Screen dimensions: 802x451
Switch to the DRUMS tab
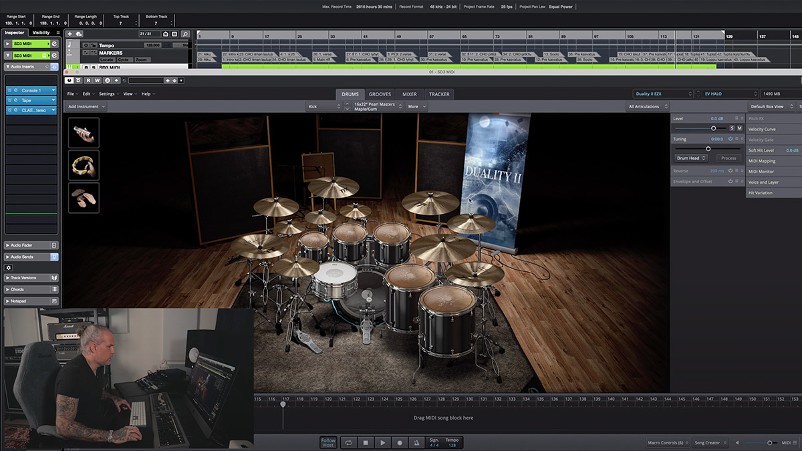coord(350,94)
